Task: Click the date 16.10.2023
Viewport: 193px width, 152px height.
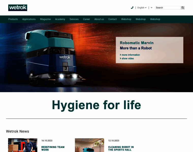Action: (47, 141)
